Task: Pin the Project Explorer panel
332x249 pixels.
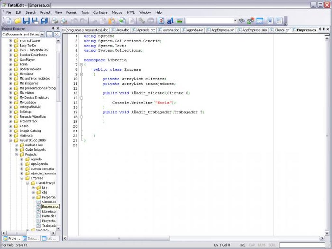Action: pos(53,29)
